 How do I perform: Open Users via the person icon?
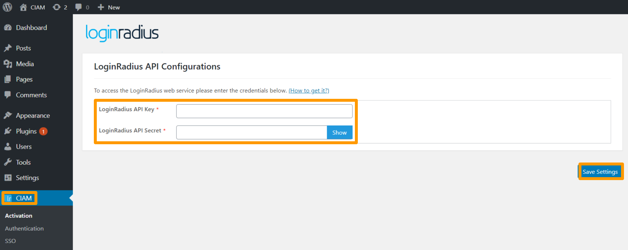(x=8, y=146)
